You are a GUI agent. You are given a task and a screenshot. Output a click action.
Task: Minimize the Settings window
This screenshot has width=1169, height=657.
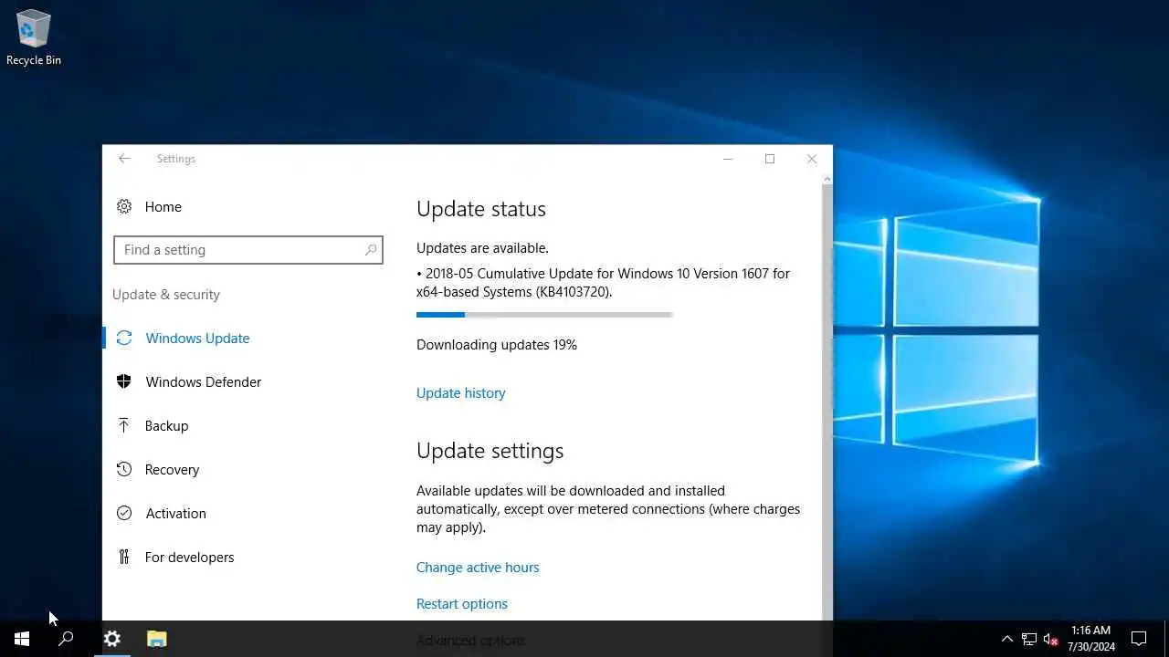[x=728, y=159]
